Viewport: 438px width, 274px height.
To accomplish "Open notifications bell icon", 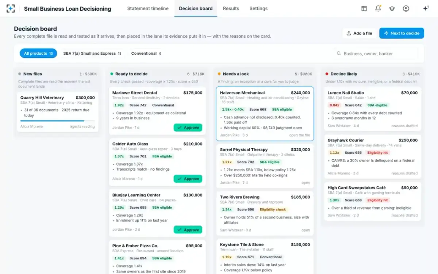I will (378, 8).
